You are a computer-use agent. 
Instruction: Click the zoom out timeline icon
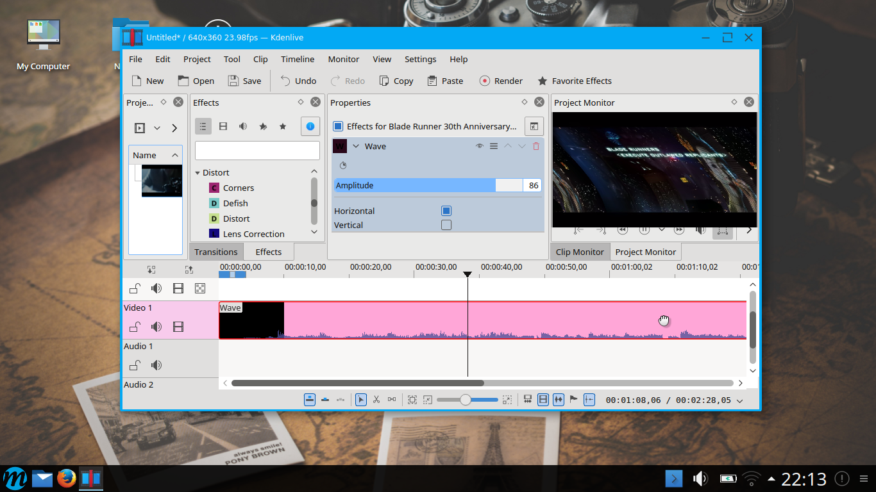click(x=428, y=400)
